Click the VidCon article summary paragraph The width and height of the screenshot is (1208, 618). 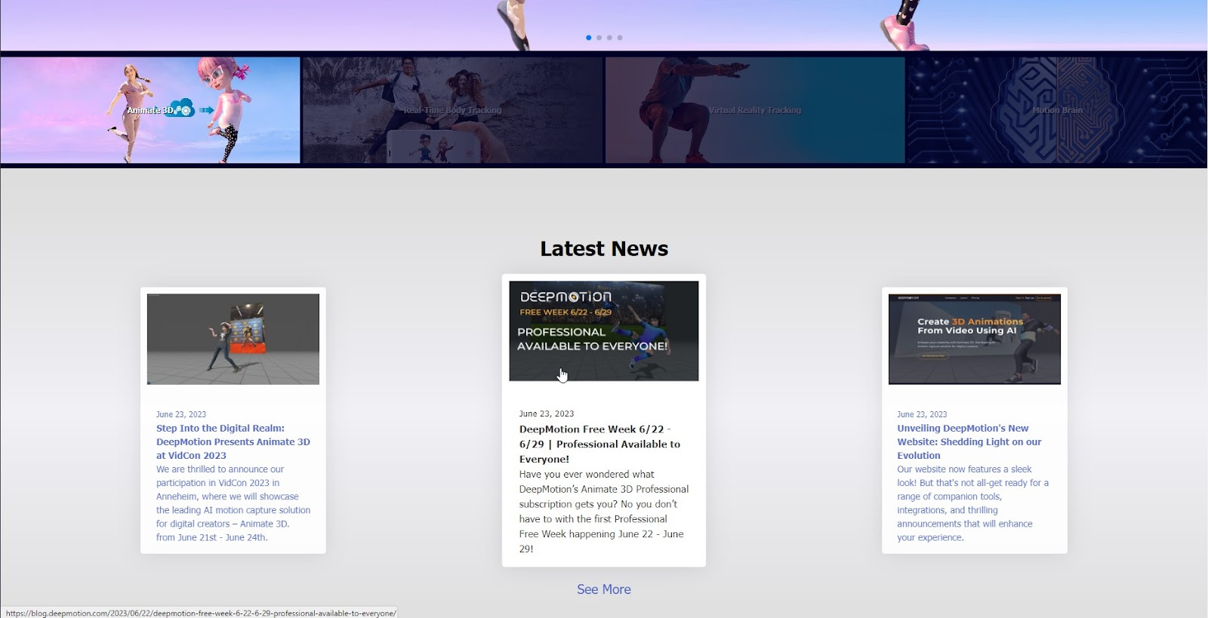(x=233, y=503)
